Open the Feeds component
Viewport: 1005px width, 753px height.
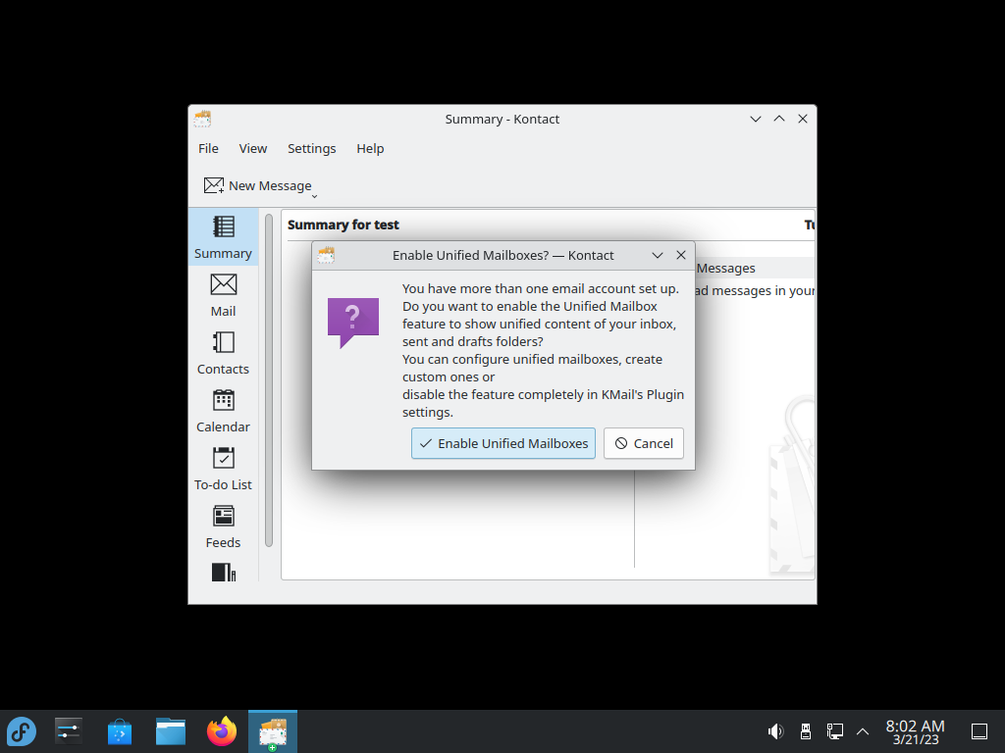point(223,527)
